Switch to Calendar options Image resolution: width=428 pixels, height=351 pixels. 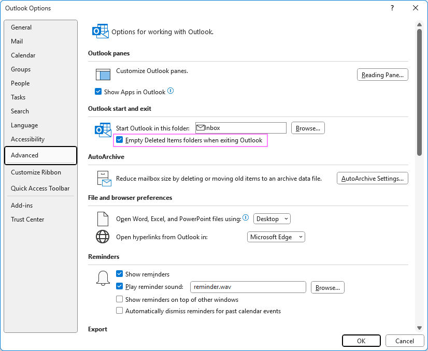coord(40,55)
